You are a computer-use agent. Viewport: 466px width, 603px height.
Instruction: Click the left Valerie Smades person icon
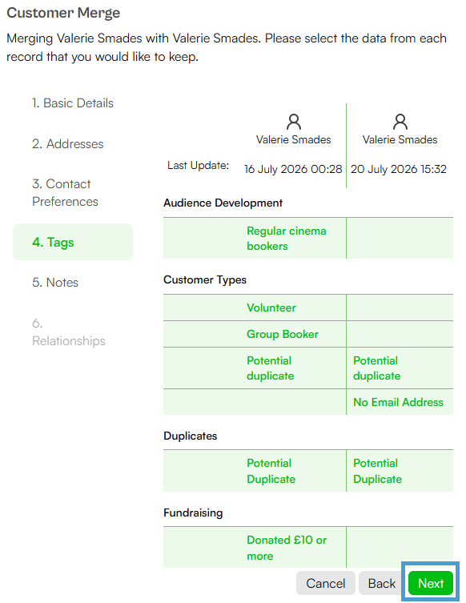pos(293,122)
